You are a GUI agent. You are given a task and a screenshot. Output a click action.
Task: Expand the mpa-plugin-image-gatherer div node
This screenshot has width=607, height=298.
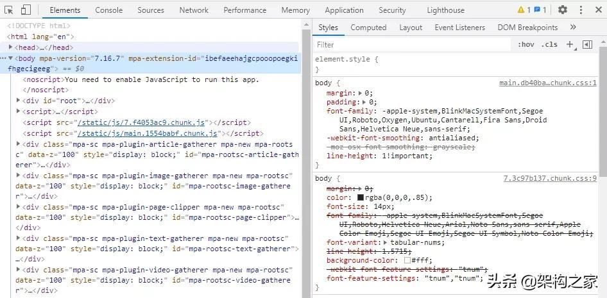[x=19, y=176]
